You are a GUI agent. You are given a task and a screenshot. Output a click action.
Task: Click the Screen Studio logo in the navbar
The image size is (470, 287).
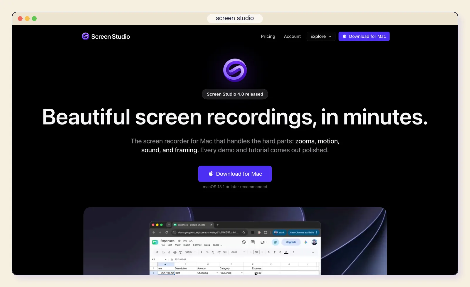coord(106,36)
